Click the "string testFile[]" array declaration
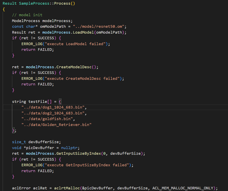Image resolution: width=228 pixels, height=191 pixels. pos(32,101)
